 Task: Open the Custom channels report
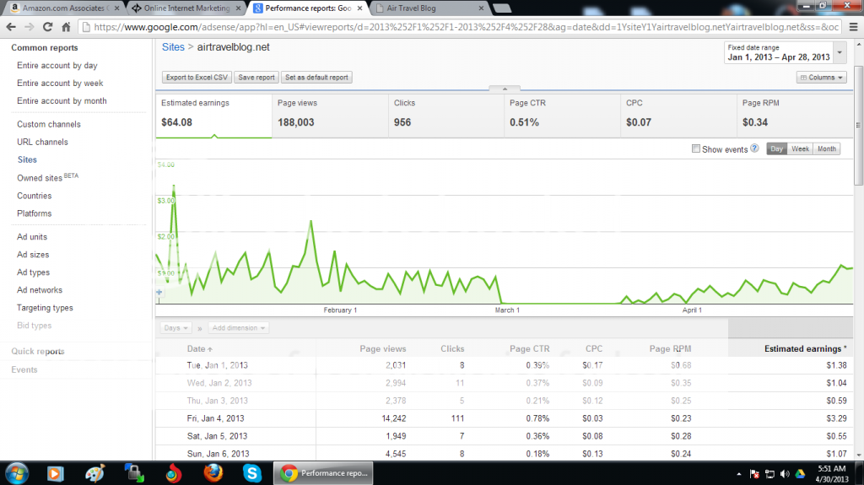(x=48, y=124)
